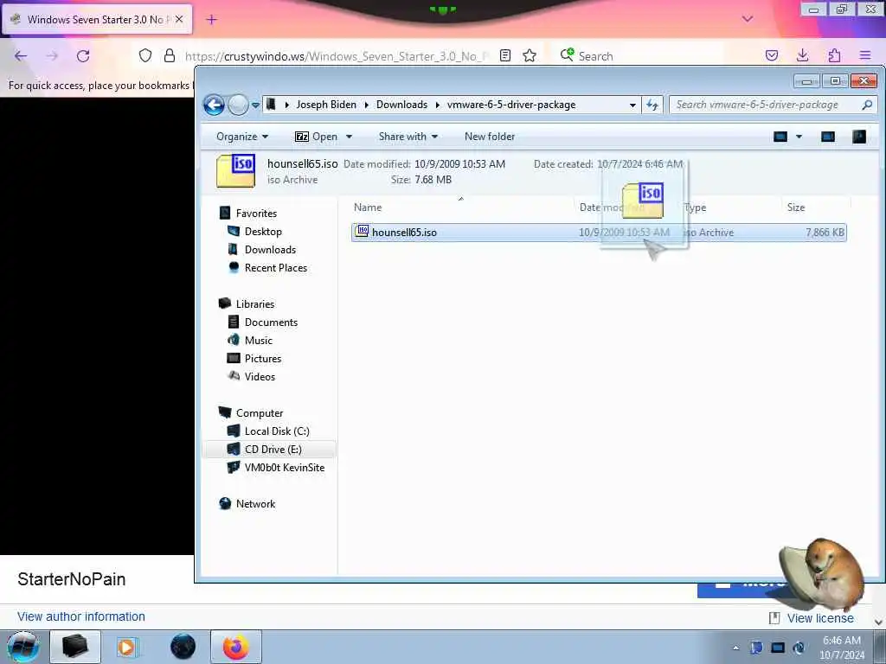Click the crustywindo.ws URL bar
Image resolution: width=886 pixels, height=664 pixels.
(336, 56)
